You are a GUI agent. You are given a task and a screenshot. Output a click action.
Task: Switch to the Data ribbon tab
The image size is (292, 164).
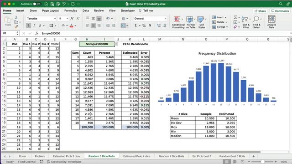click(x=86, y=10)
